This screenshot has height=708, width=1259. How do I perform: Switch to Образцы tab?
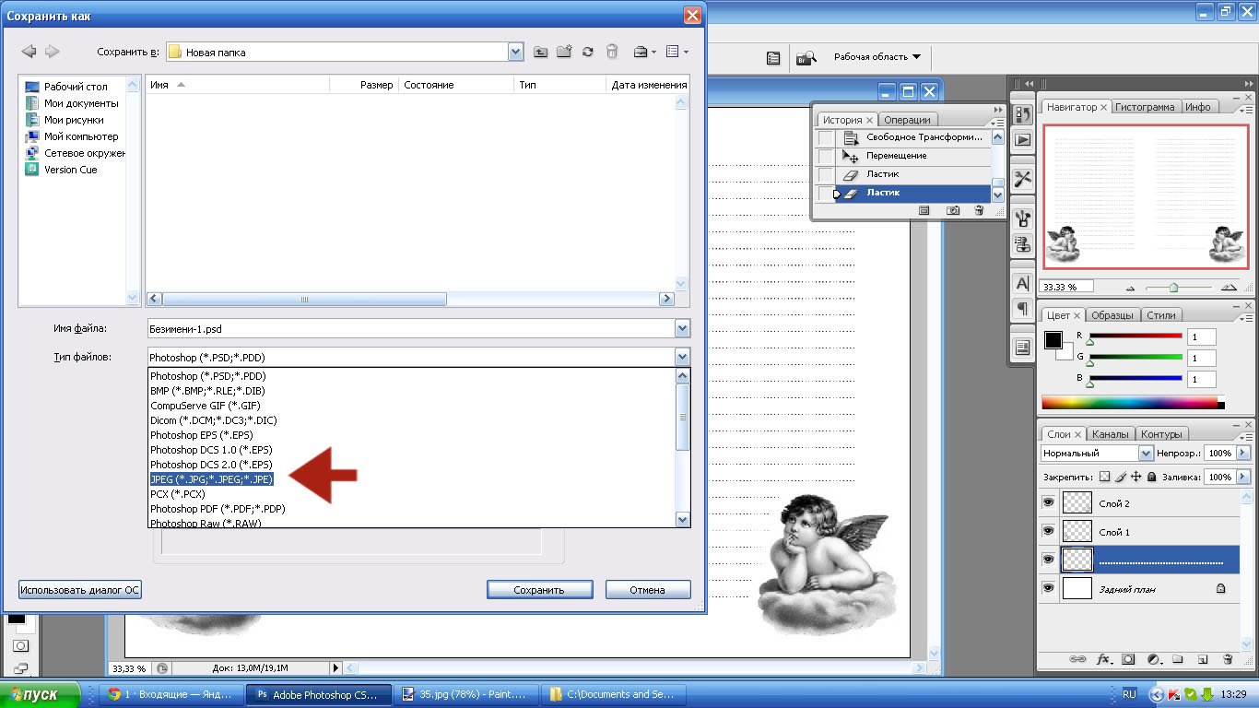(1113, 315)
